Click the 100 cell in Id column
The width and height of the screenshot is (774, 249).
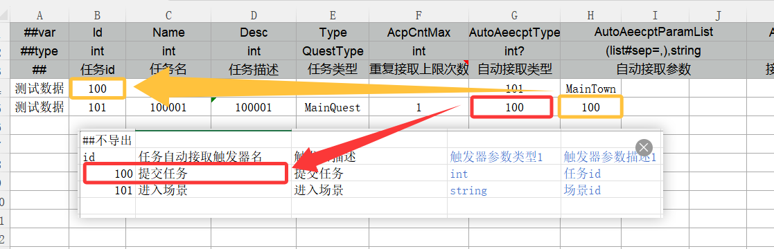coord(97,89)
